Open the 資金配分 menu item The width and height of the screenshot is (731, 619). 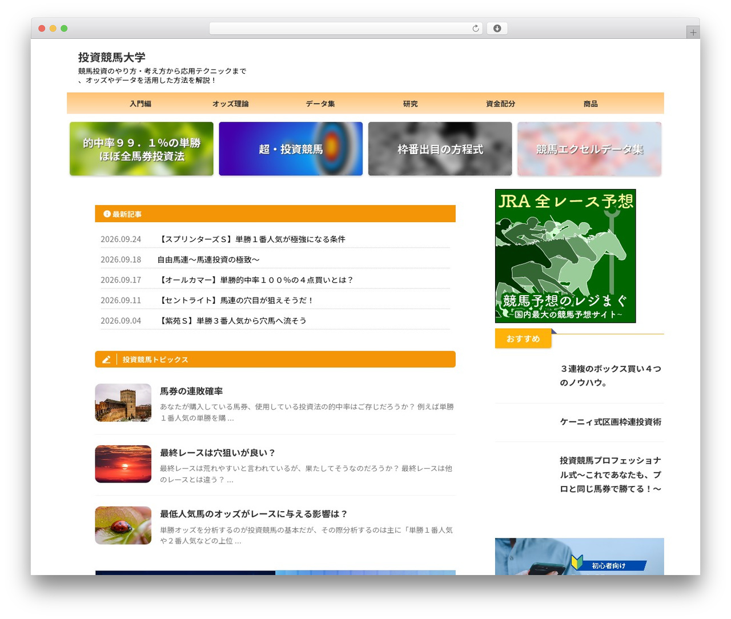[501, 104]
